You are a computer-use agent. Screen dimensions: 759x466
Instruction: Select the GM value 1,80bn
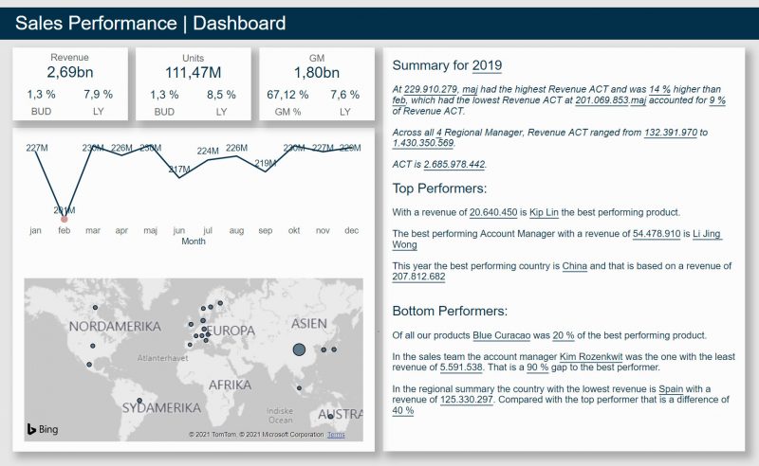point(317,73)
